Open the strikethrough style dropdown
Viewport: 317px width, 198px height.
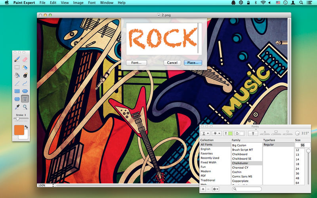tap(216, 133)
